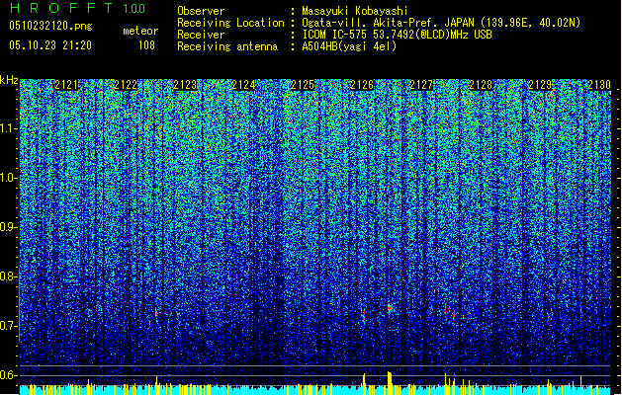The height and width of the screenshot is (395, 622).
Task: Click the 'meteor' label
Action: (x=140, y=31)
